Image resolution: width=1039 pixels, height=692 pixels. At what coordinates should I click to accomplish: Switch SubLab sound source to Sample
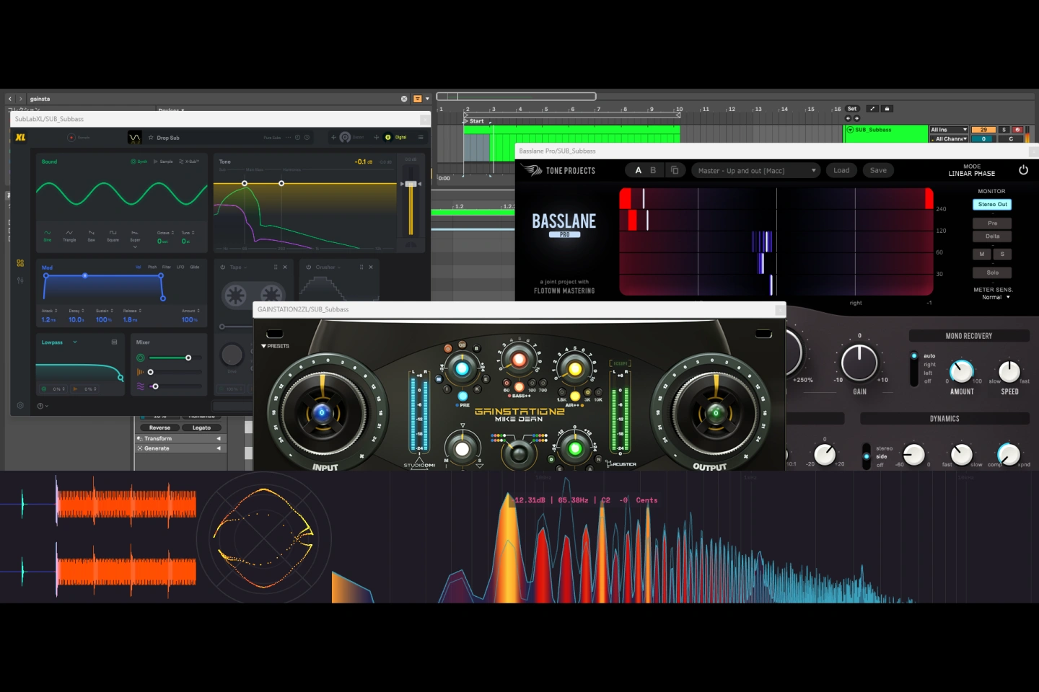point(164,161)
